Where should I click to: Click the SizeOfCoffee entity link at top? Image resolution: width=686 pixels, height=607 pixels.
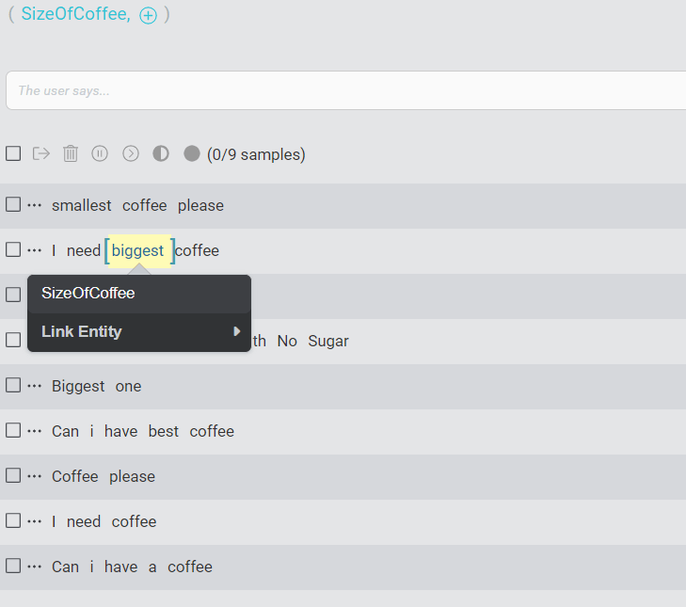[75, 13]
